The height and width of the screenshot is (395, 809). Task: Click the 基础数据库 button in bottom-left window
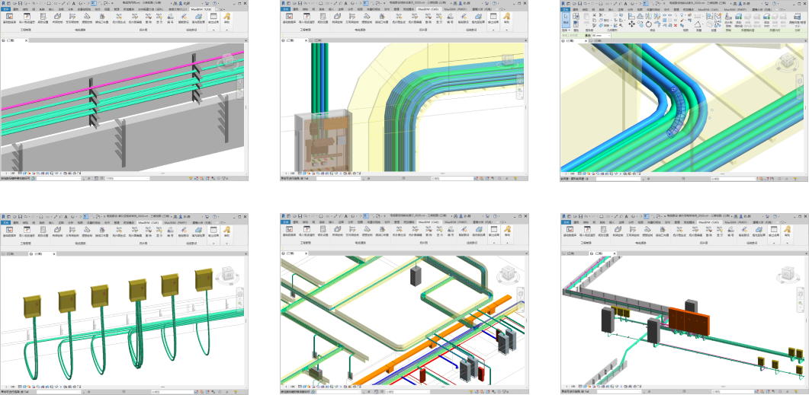pyautogui.click(x=9, y=230)
